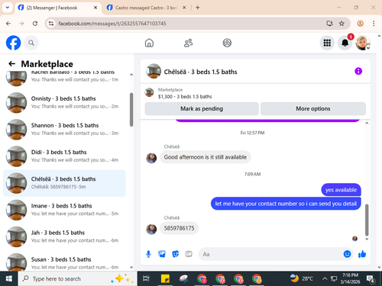Bookmark this page with star icon

342,24
